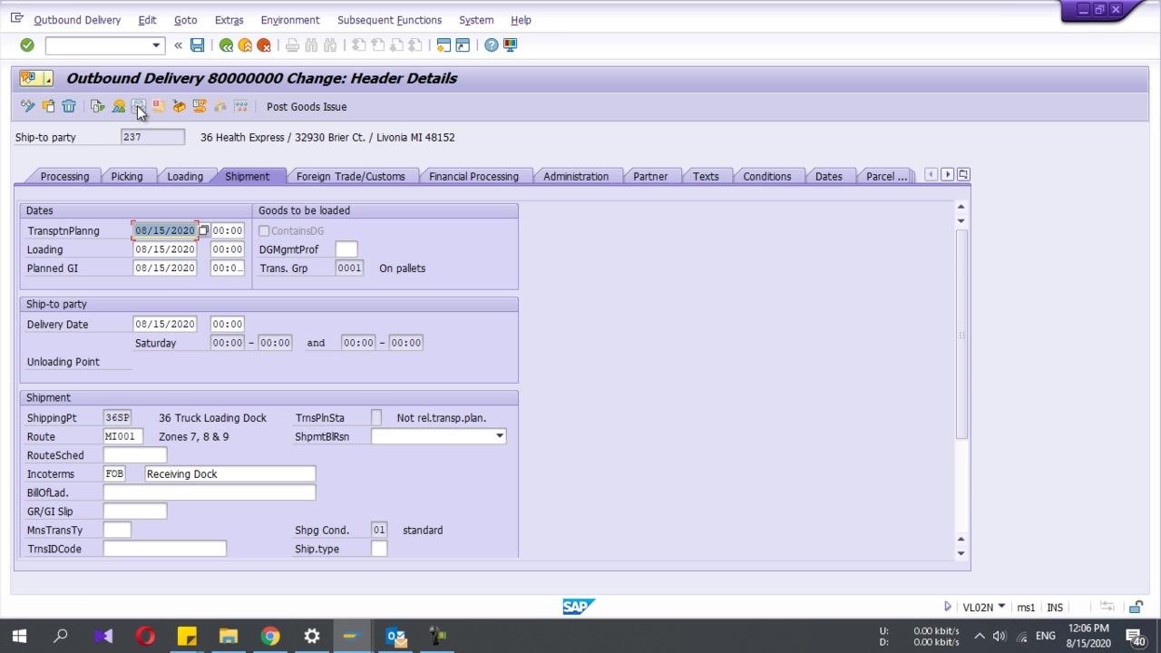Switch to the Foreign Trade/Customs tab
Viewport: 1161px width, 653px height.
click(350, 176)
